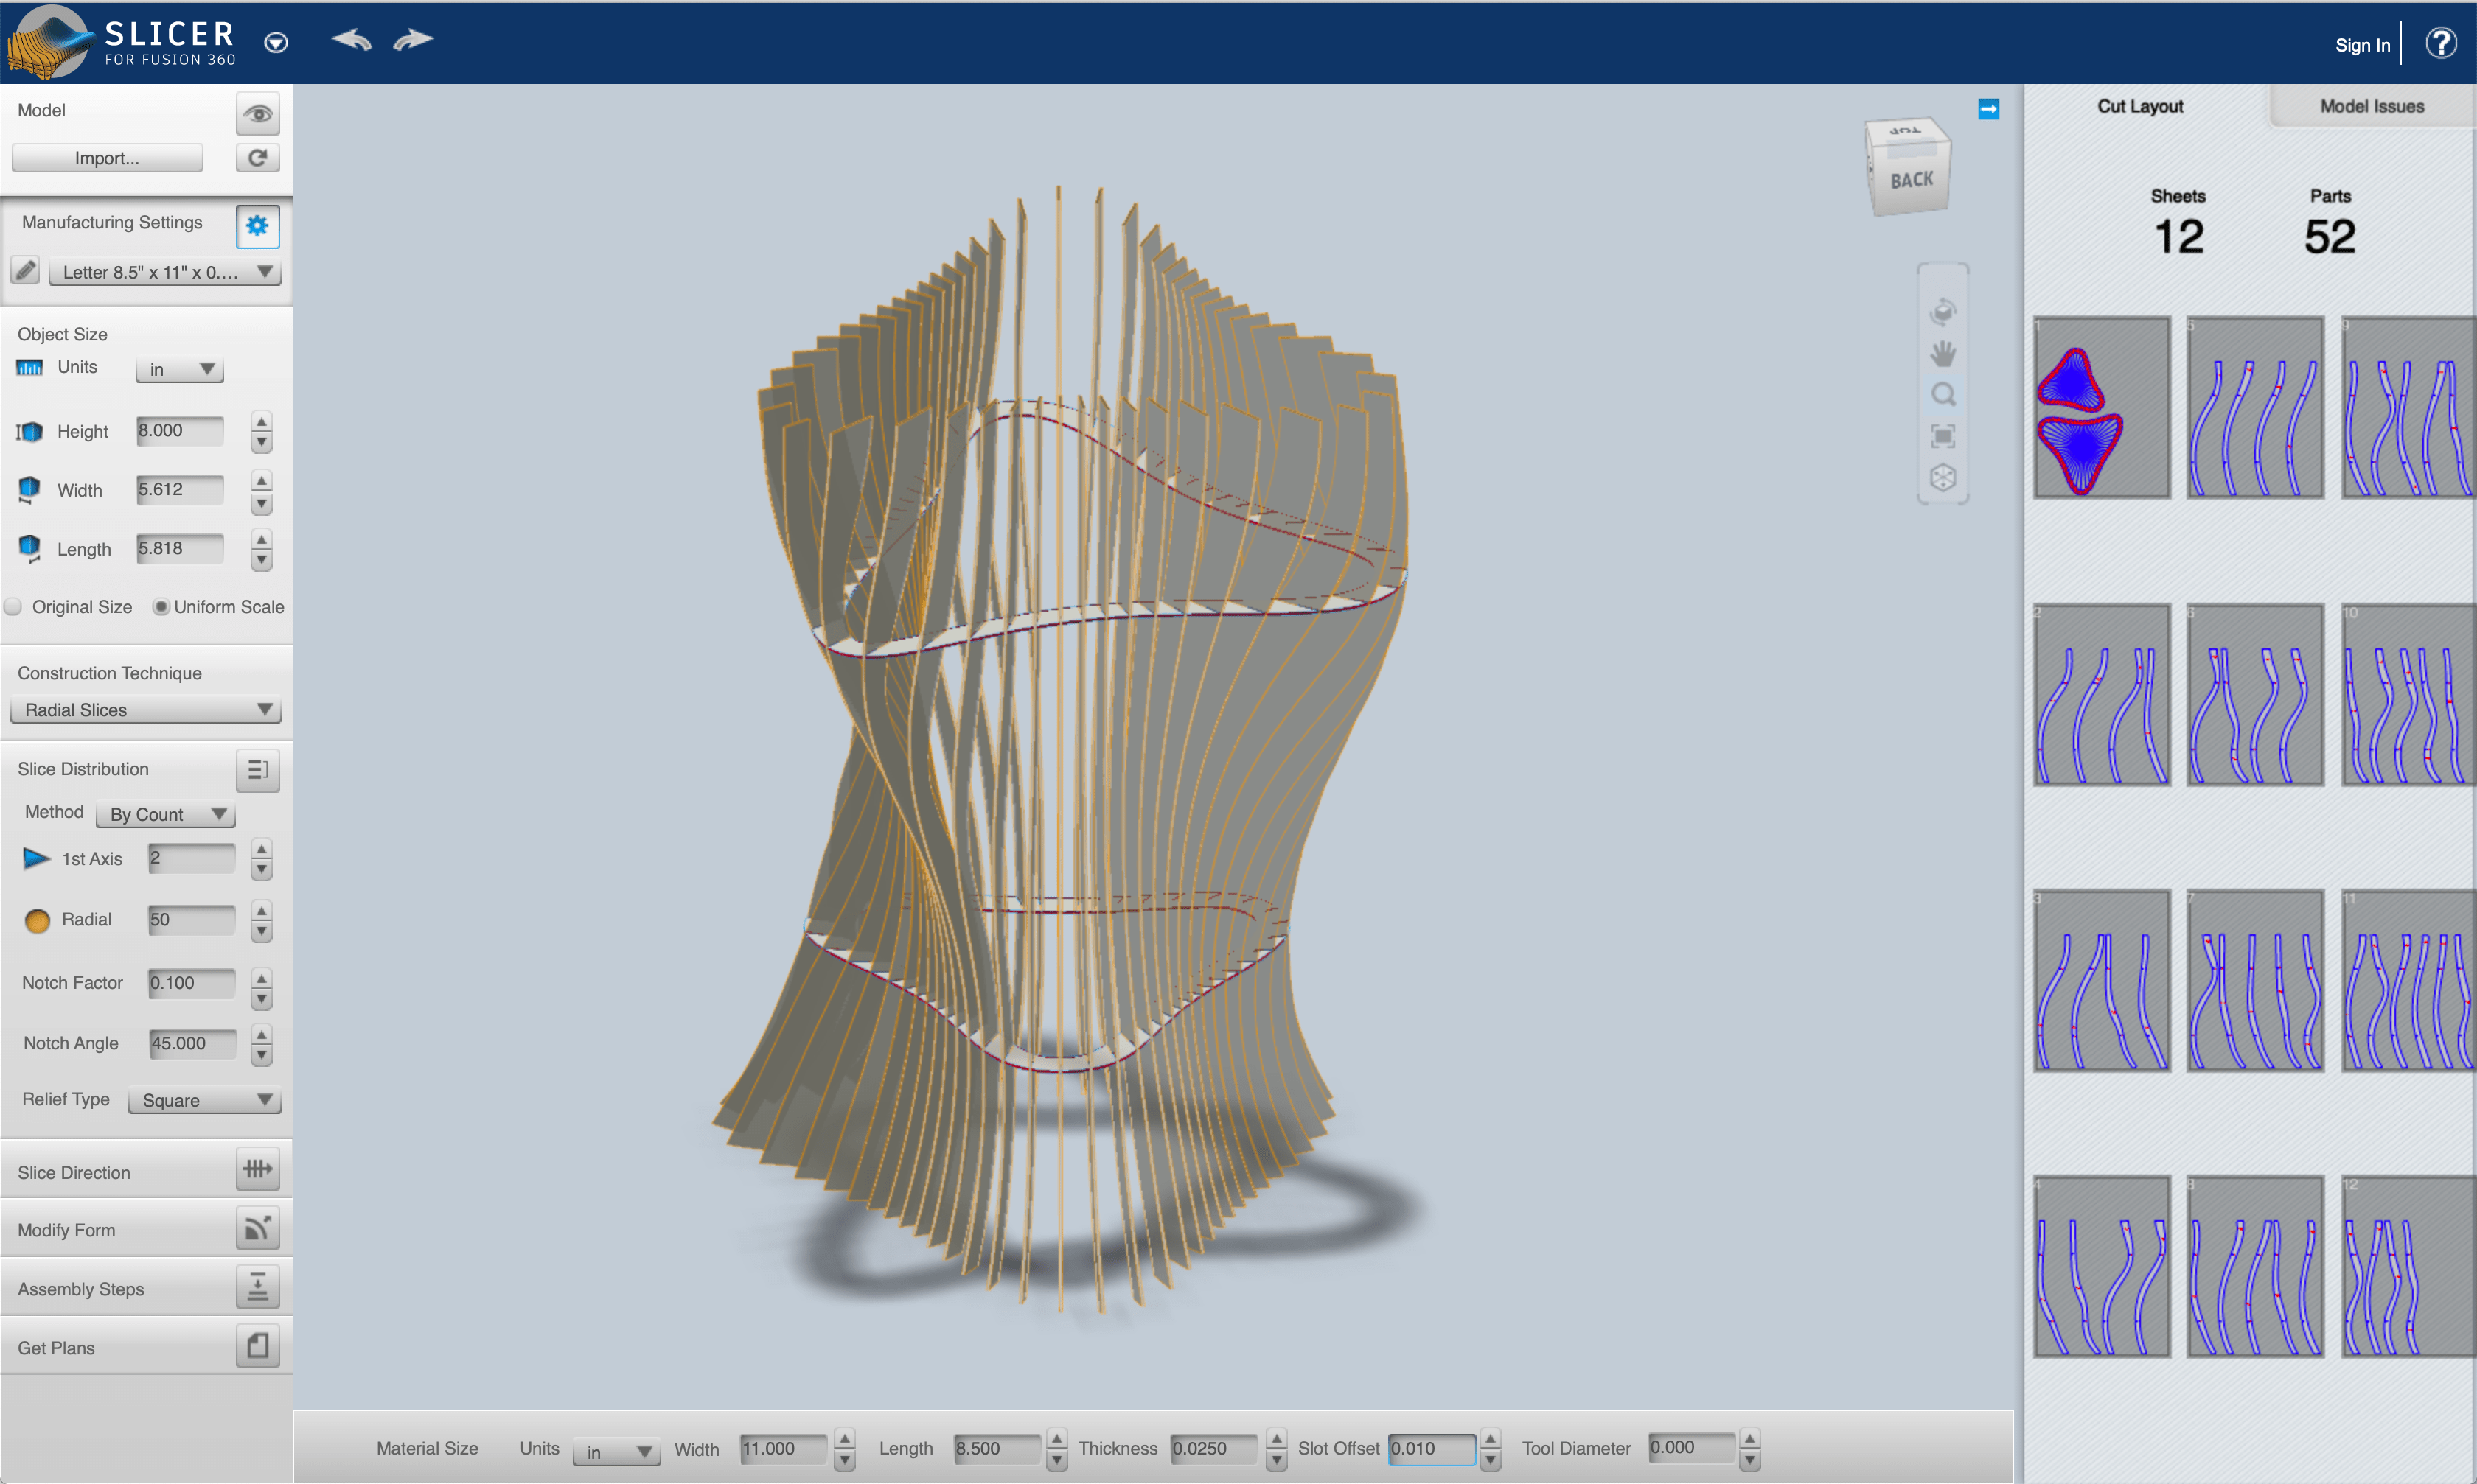Click the Assembly Steps icon

click(x=257, y=1287)
